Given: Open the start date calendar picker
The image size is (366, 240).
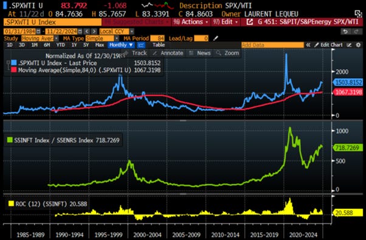Looking at the screenshot, I should (x=38, y=31).
